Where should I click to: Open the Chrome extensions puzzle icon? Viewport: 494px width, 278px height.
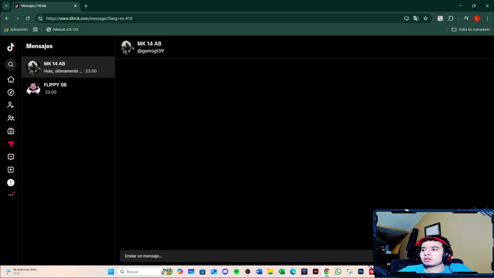[x=451, y=18]
